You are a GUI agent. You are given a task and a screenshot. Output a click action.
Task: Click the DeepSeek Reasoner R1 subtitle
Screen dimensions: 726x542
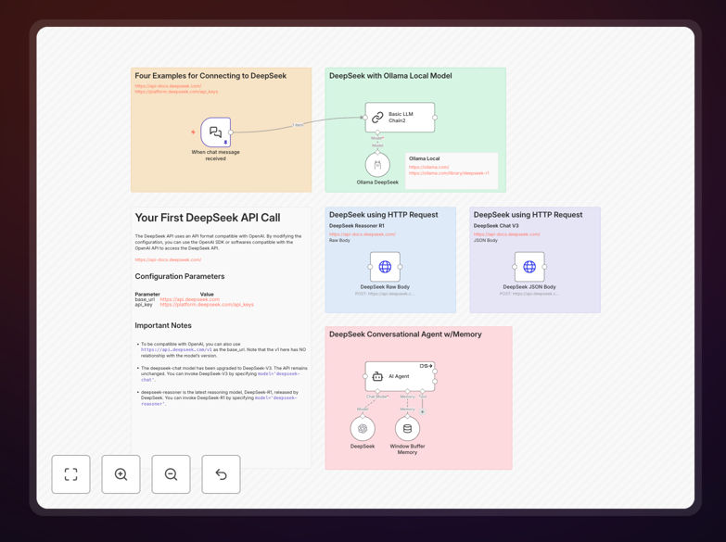(357, 226)
